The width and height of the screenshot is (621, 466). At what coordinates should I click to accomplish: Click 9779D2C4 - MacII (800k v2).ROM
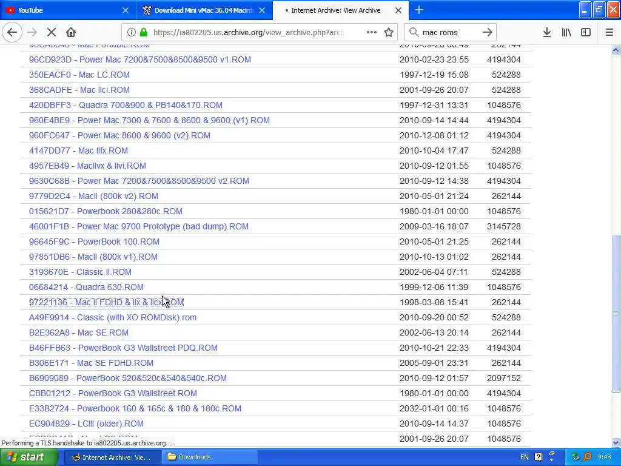coord(93,196)
